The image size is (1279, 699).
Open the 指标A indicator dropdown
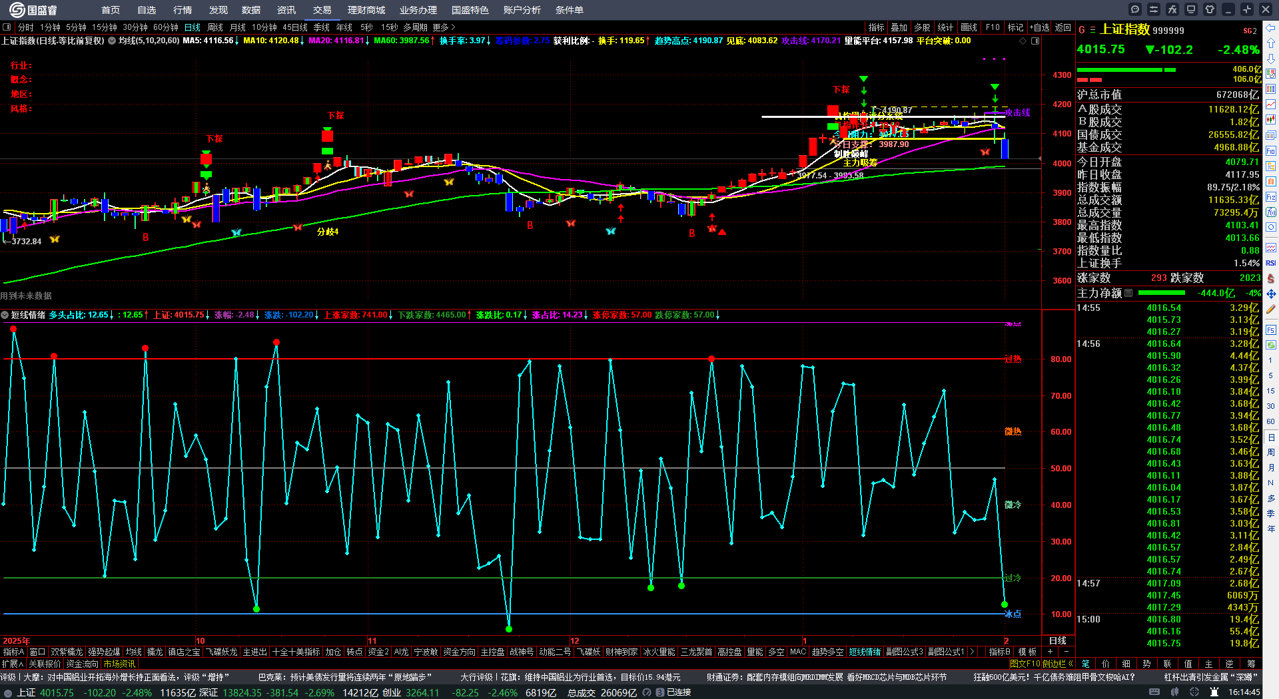tap(14, 652)
